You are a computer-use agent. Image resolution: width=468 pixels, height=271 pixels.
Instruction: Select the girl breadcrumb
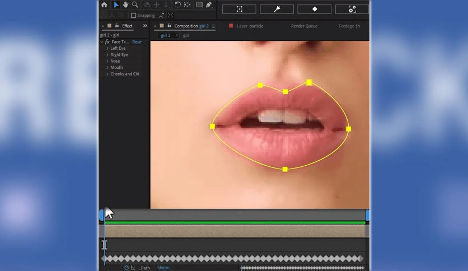(x=186, y=35)
